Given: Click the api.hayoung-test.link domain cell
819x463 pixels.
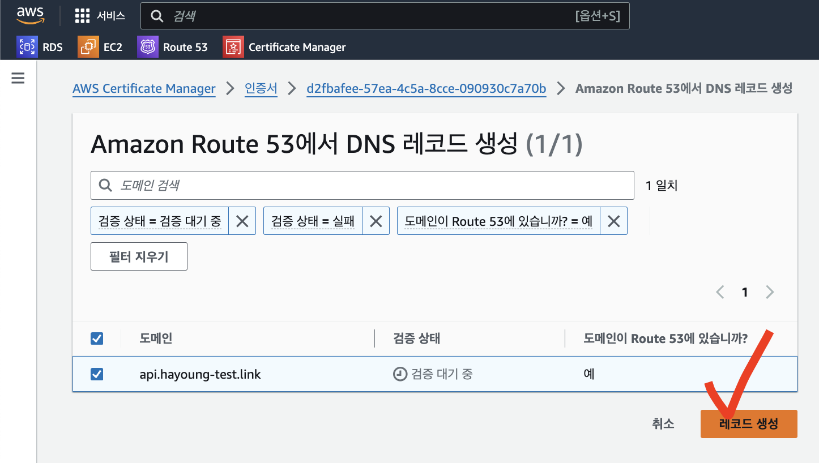Looking at the screenshot, I should pyautogui.click(x=201, y=374).
